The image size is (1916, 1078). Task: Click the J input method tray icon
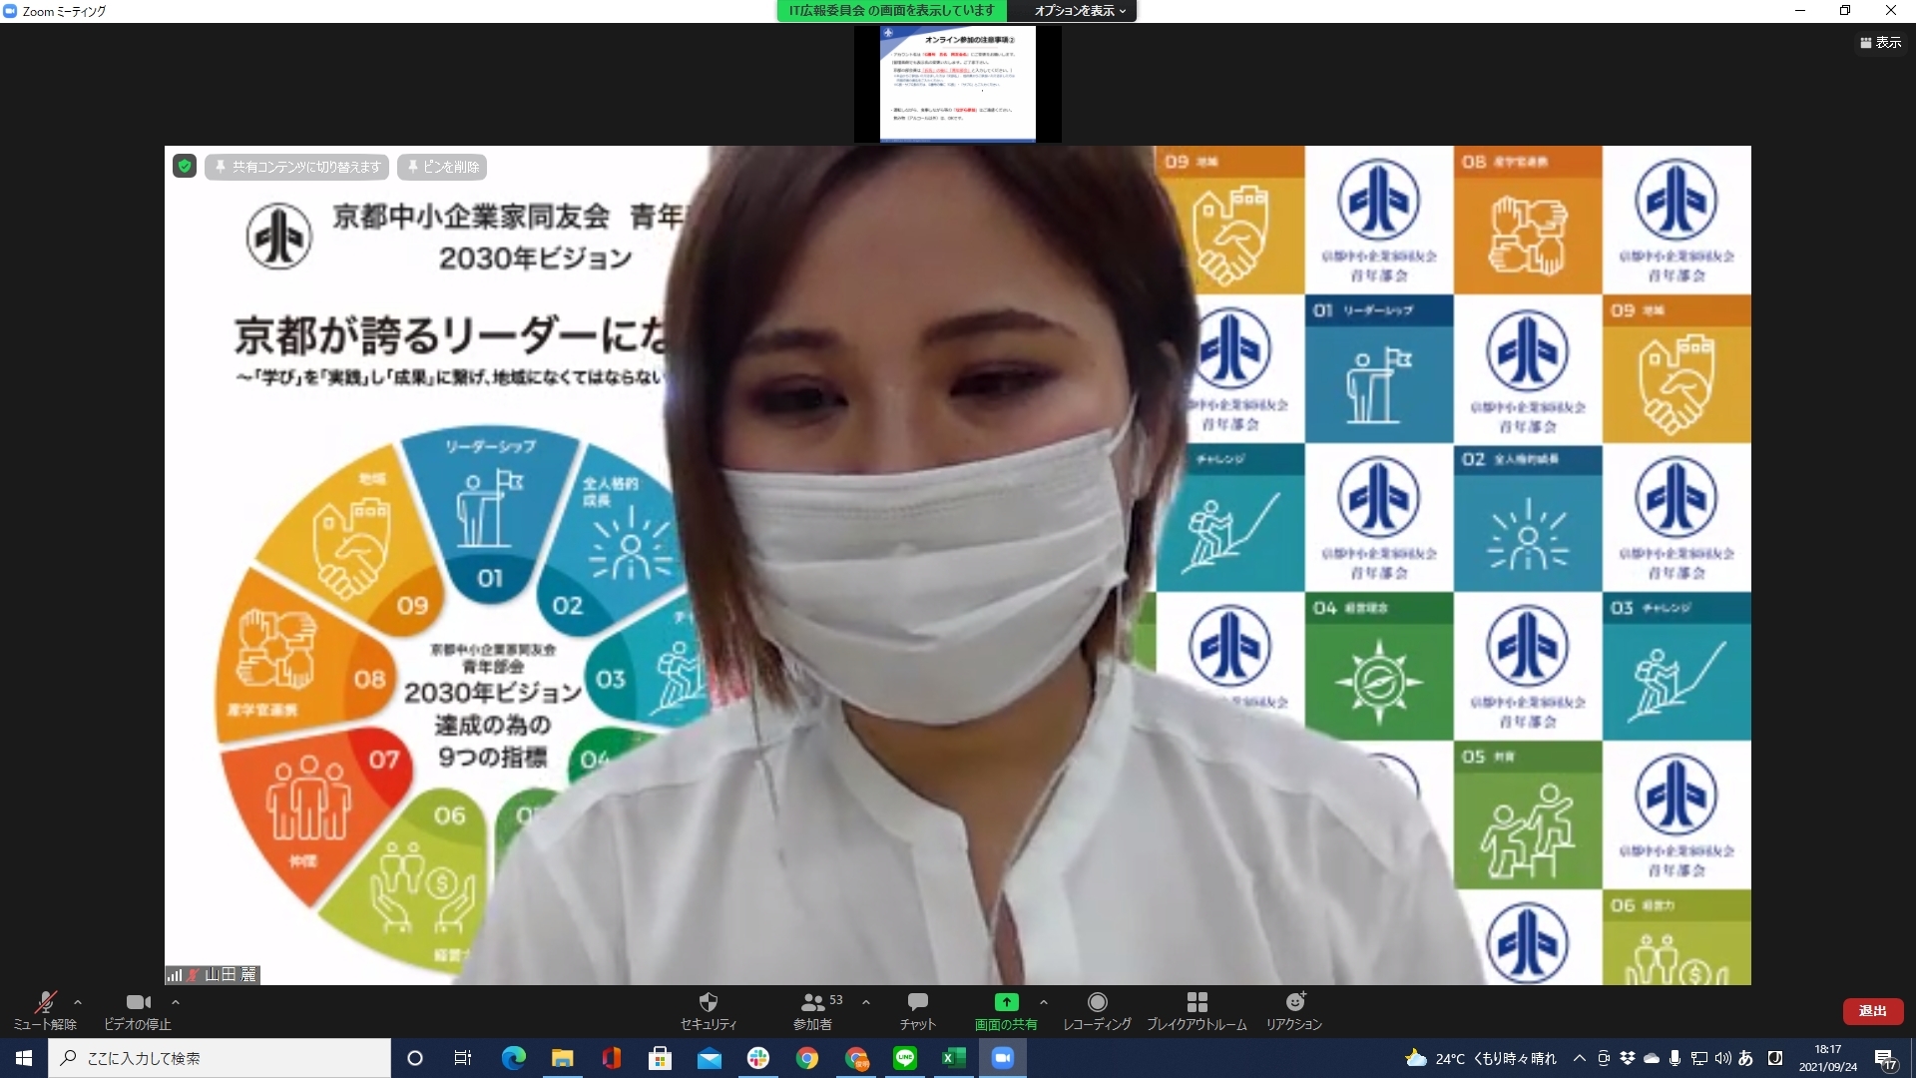click(1775, 1058)
